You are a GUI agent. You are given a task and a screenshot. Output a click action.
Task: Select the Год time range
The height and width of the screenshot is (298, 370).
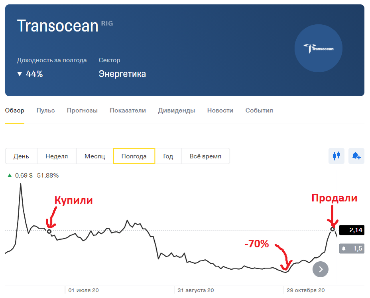coord(168,156)
